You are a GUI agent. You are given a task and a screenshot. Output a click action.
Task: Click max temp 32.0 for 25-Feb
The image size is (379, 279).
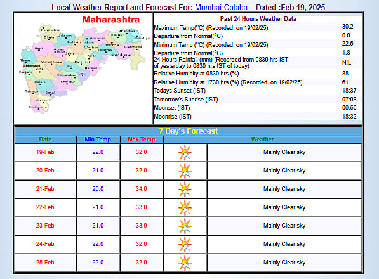[142, 263]
